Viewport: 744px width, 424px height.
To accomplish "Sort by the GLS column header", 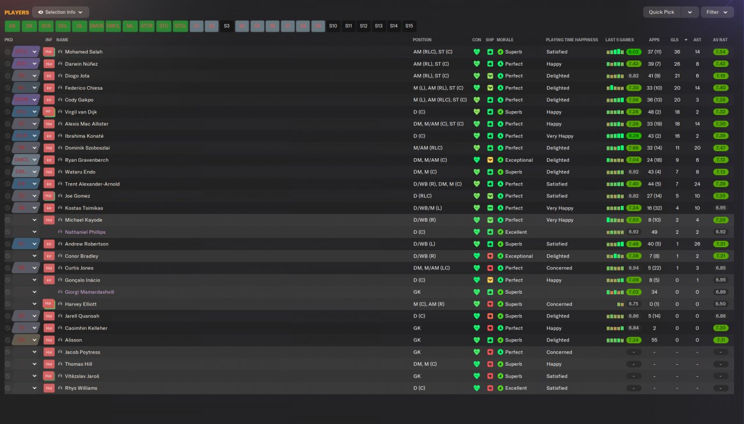I will (x=675, y=40).
